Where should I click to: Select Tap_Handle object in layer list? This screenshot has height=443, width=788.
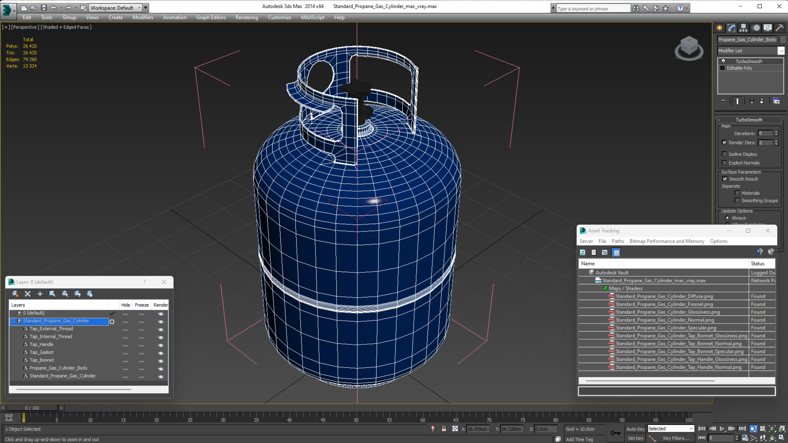(x=41, y=344)
